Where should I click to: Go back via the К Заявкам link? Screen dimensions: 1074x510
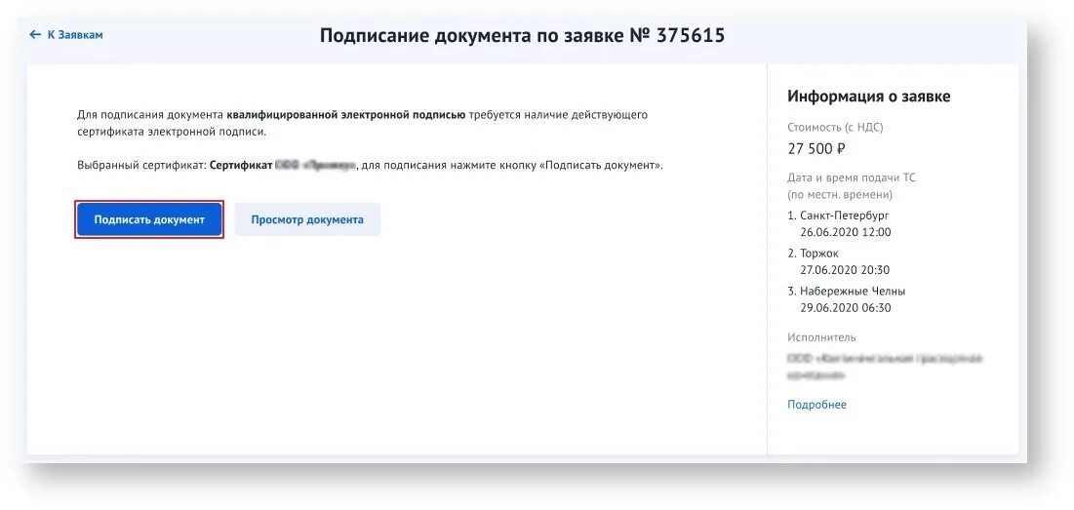66,34
